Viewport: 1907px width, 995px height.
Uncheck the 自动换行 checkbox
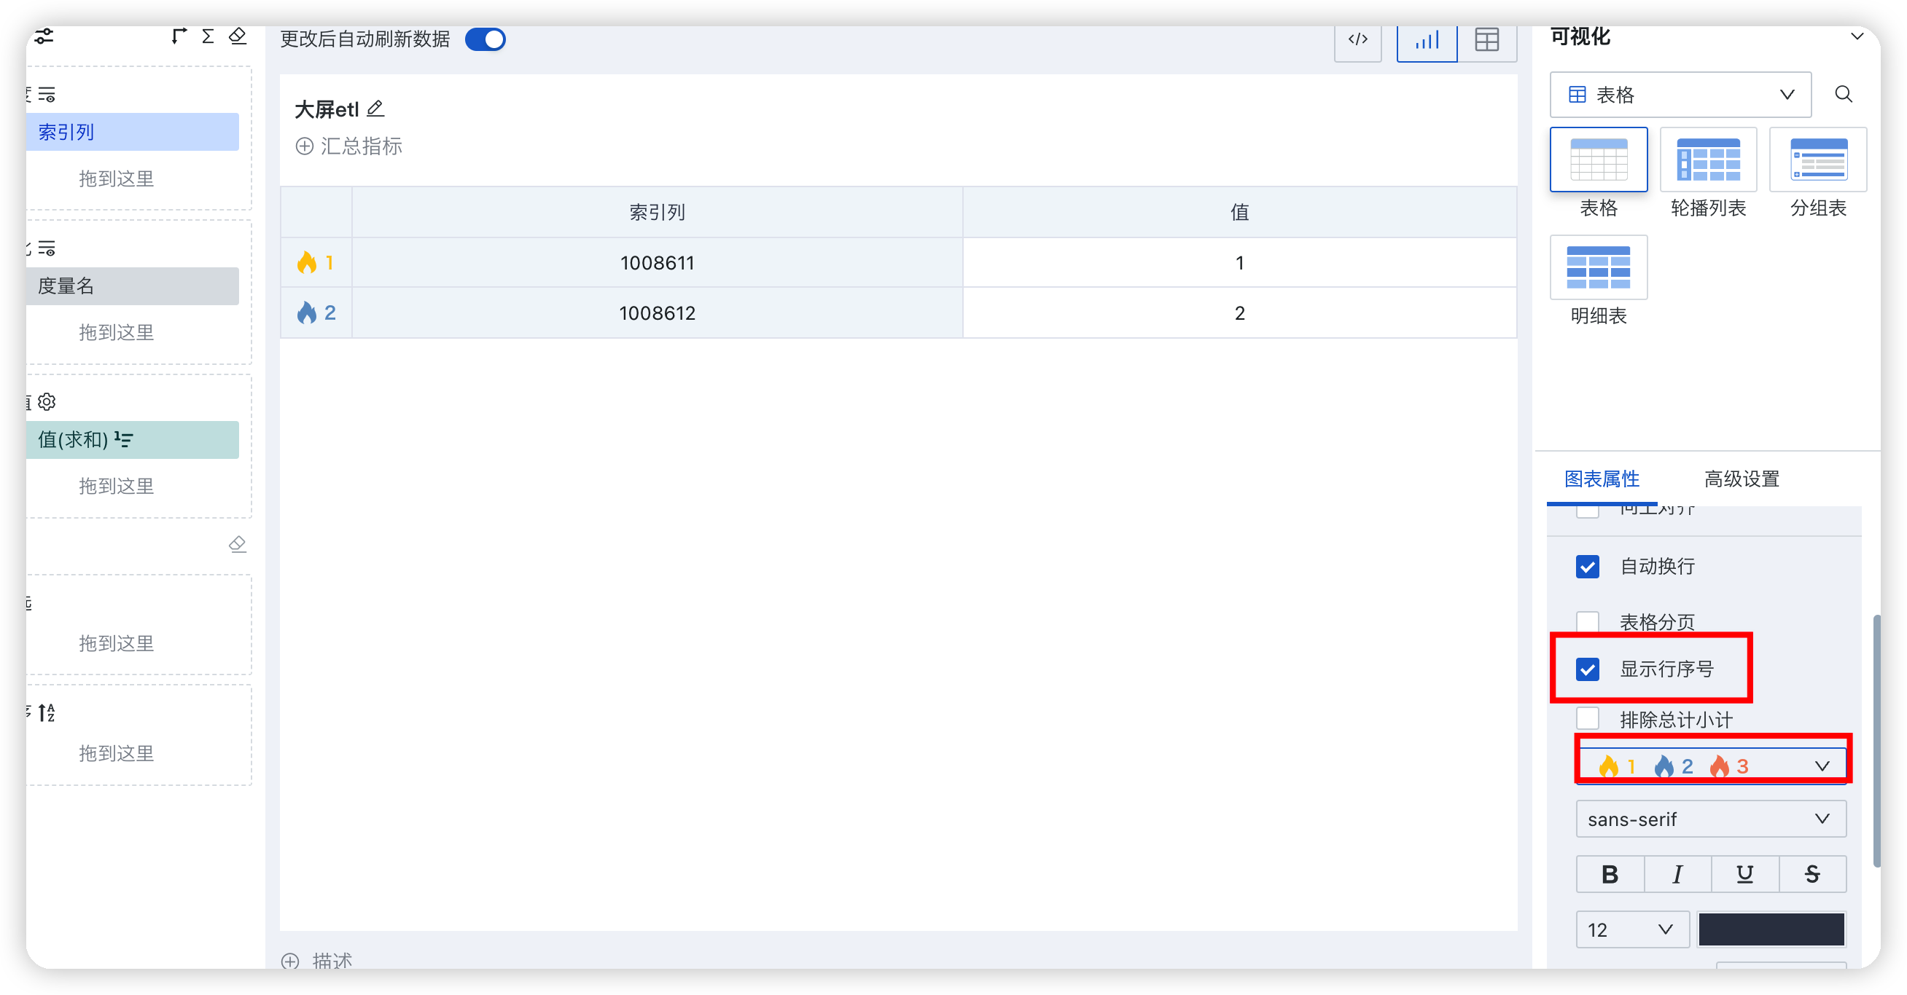(1587, 567)
